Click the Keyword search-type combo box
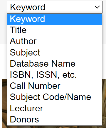 (55, 7)
